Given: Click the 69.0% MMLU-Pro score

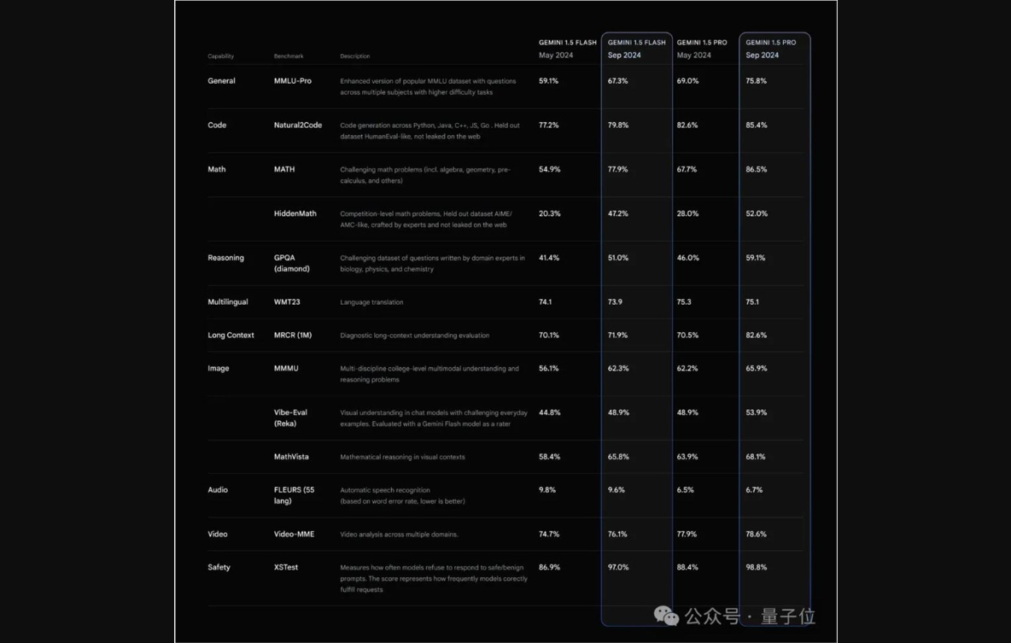Looking at the screenshot, I should point(687,80).
